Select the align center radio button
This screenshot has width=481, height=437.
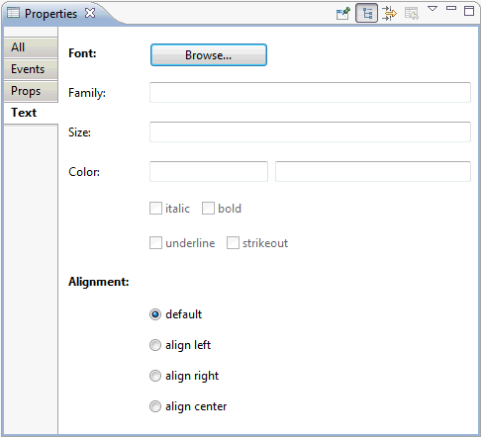(x=155, y=406)
